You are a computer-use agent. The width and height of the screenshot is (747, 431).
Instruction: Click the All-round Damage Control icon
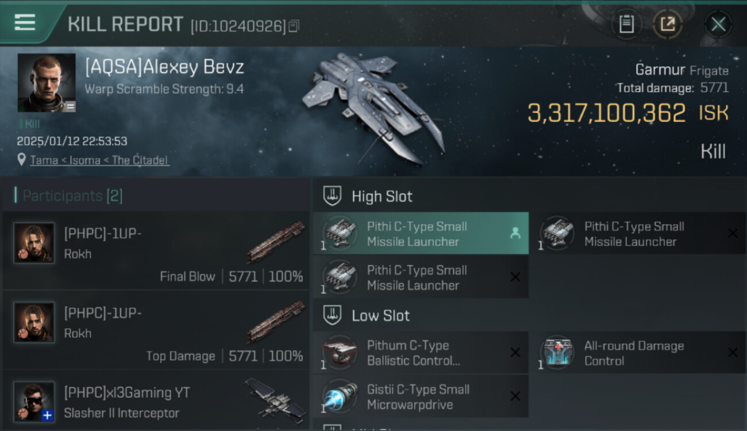tap(557, 352)
